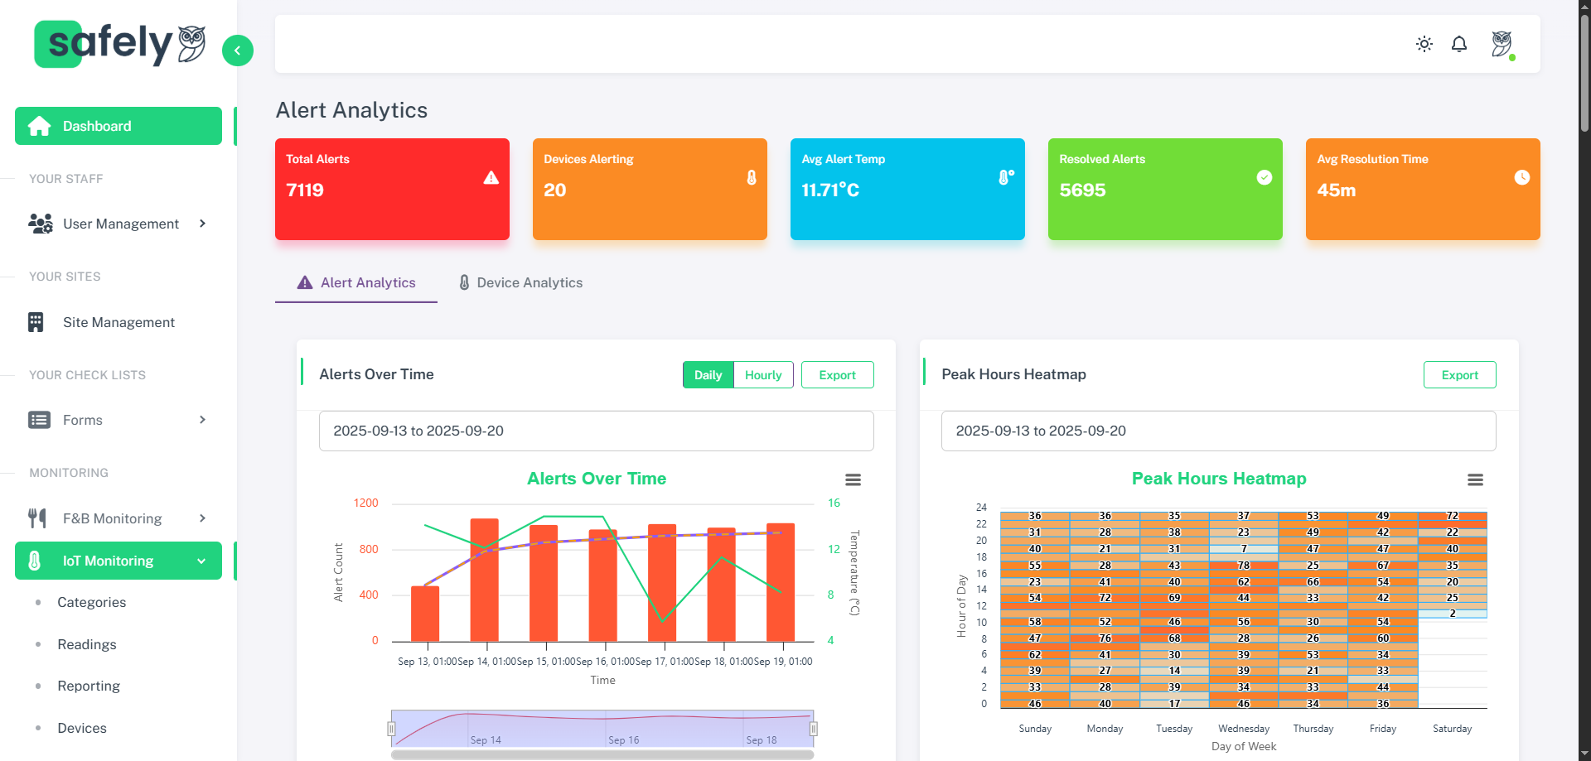Click the Site Management building icon
This screenshot has width=1591, height=761.
point(36,322)
